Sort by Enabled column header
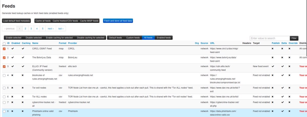Image resolution: width=307 pixels, height=117 pixels. tap(16, 43)
